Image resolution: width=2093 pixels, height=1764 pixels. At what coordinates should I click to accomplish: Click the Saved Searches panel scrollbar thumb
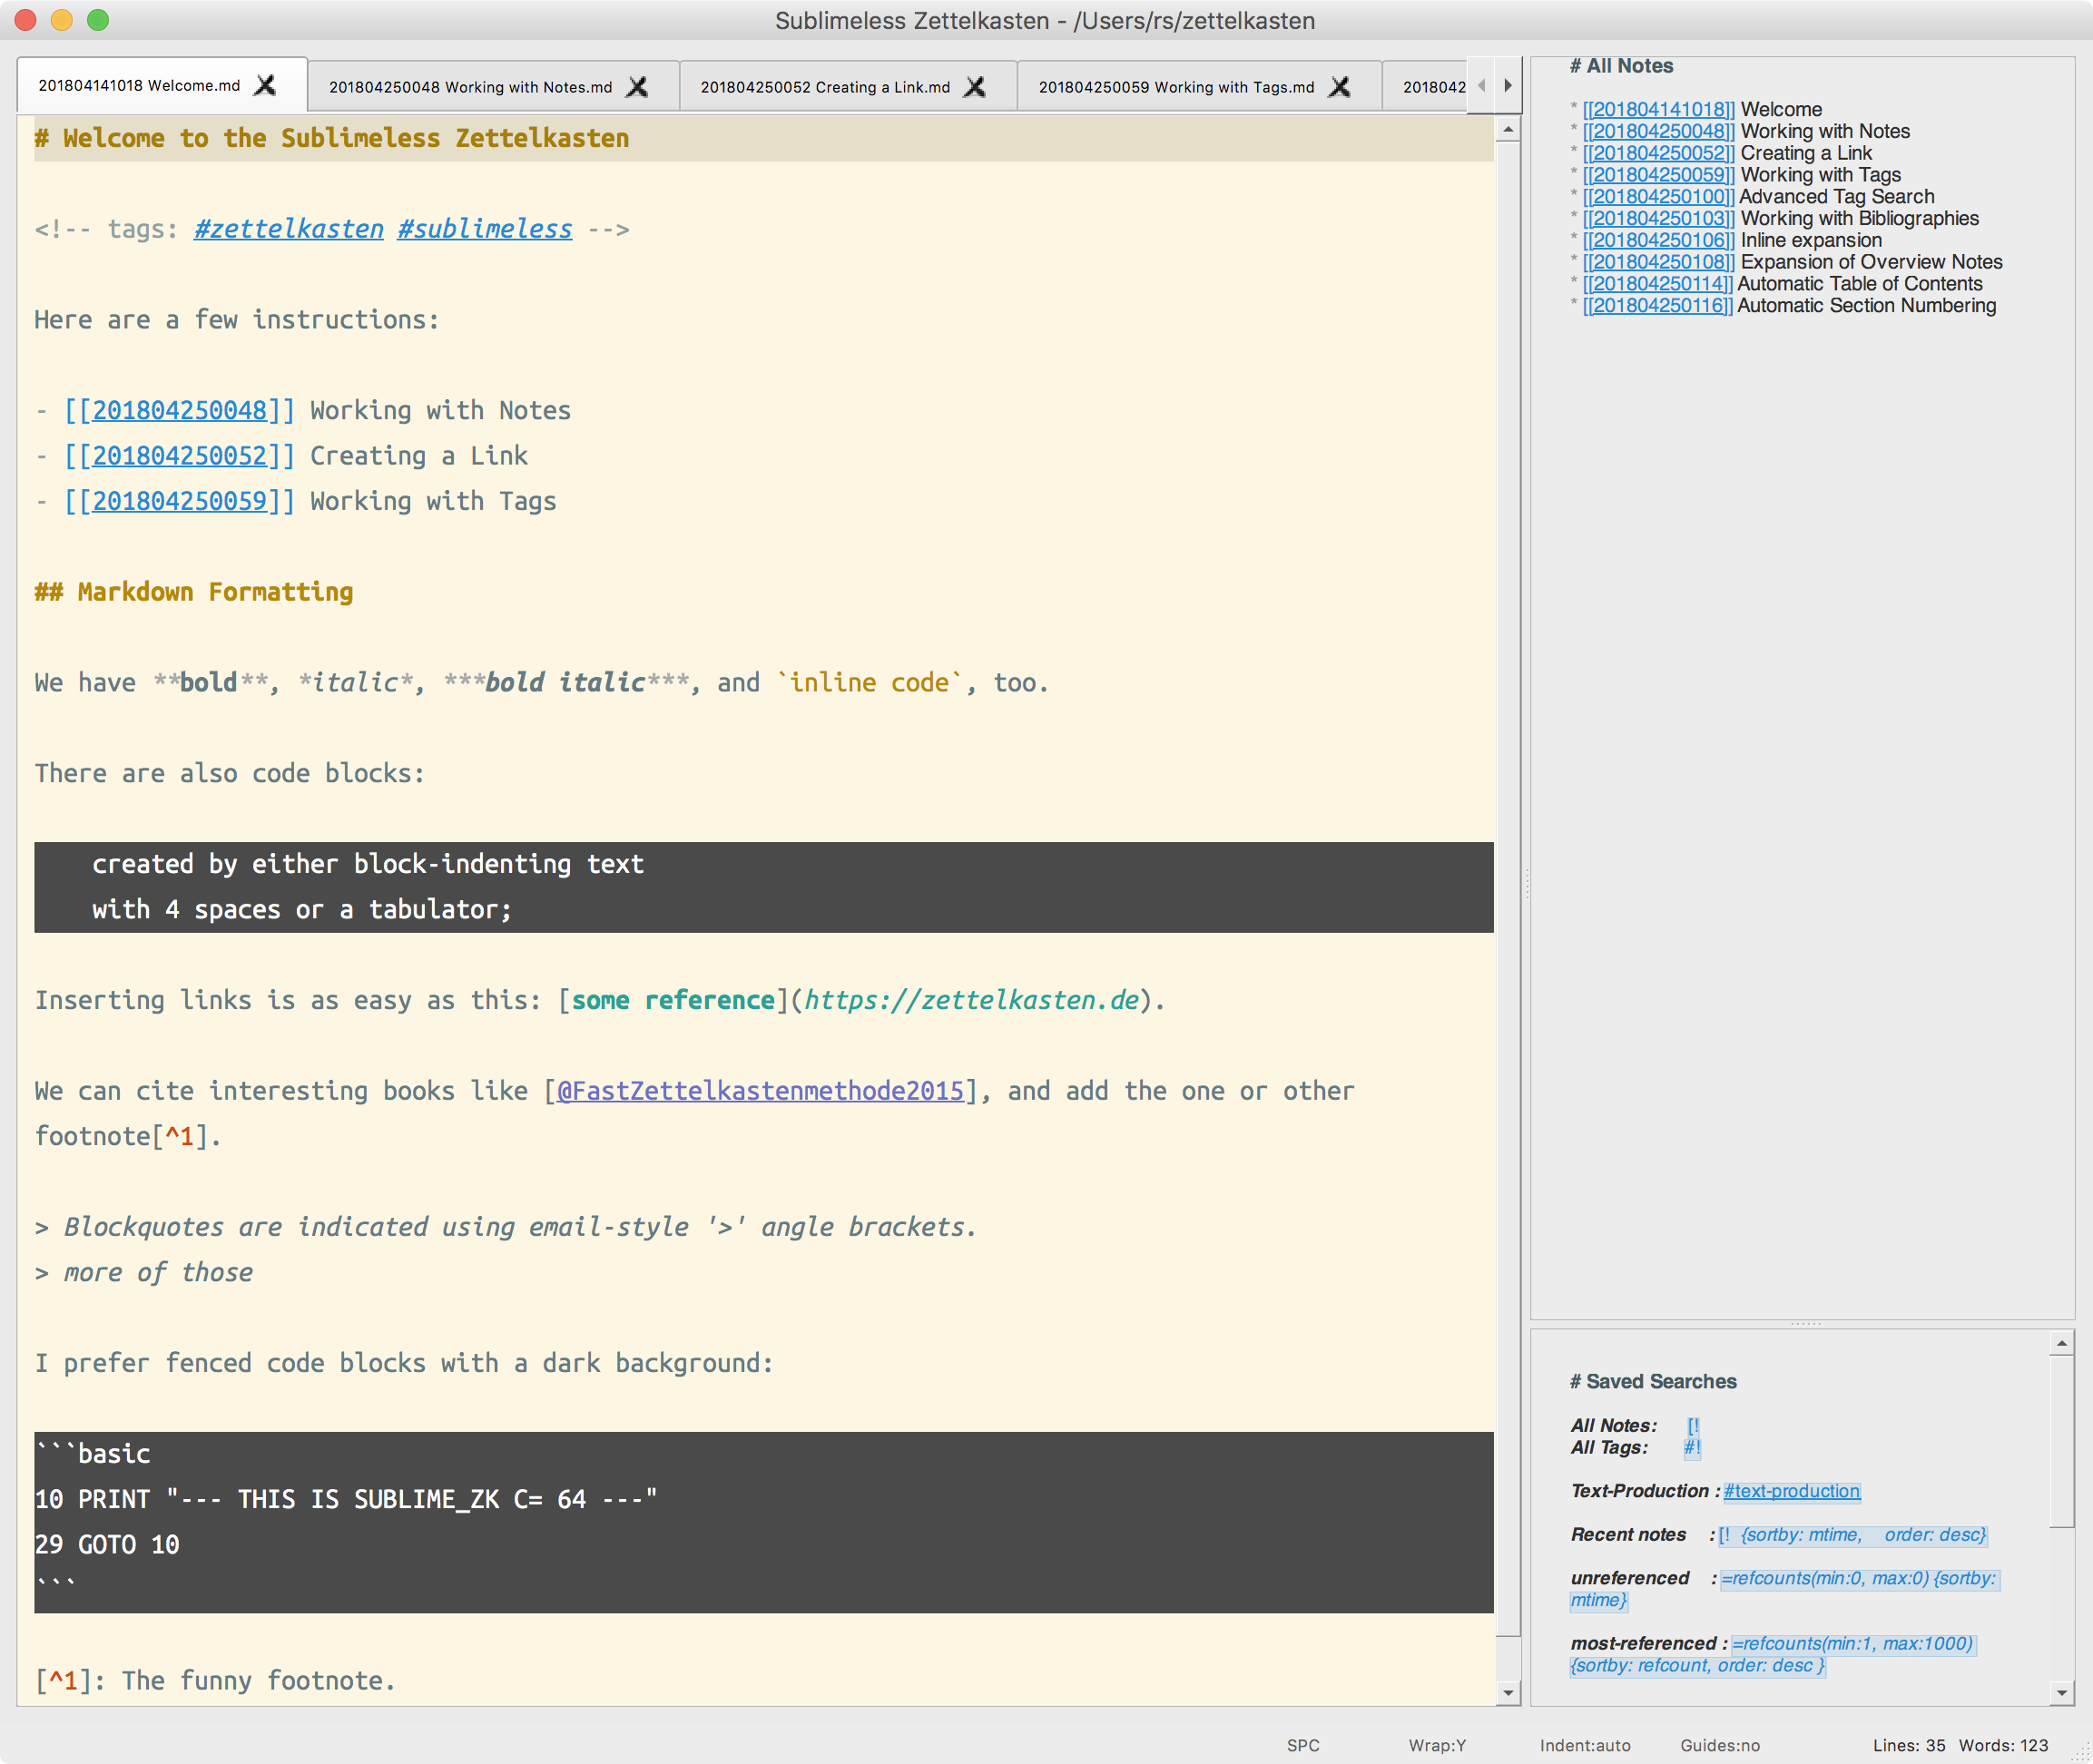(x=2061, y=1440)
